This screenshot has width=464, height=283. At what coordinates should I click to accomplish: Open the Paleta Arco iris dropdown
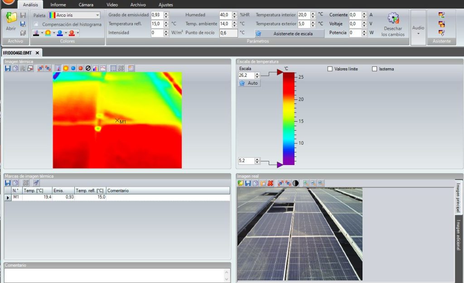tap(74, 15)
